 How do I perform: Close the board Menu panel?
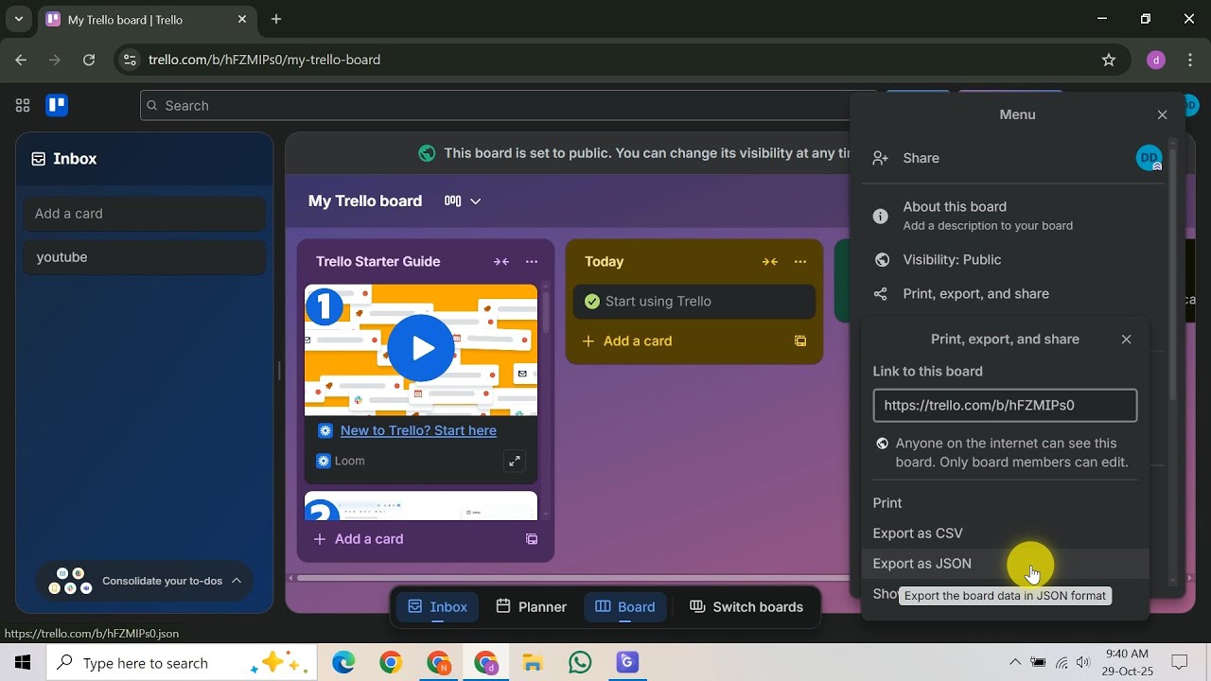[1162, 114]
